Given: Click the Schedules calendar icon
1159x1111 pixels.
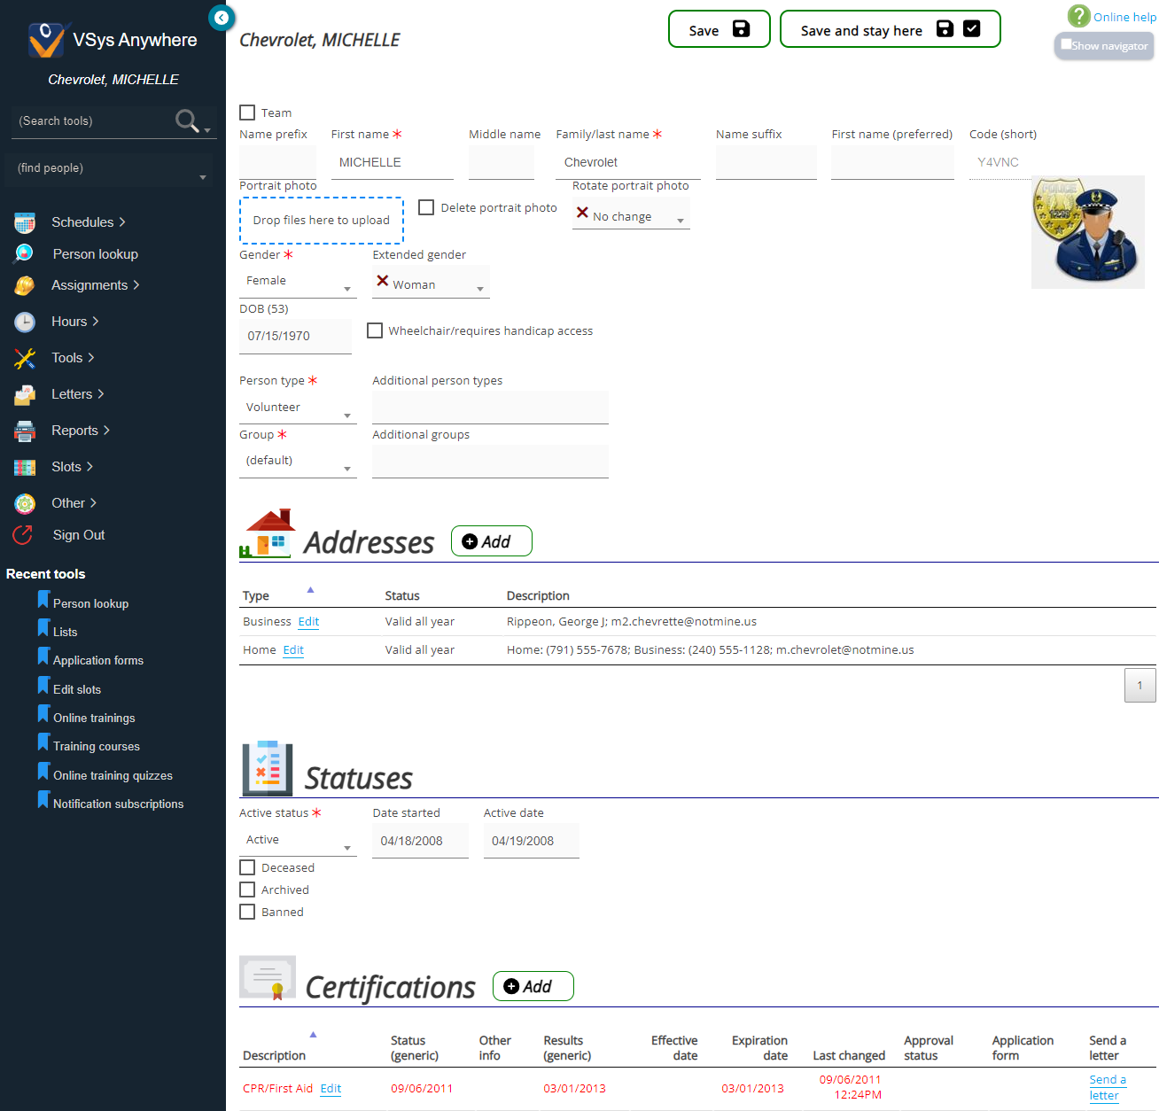Looking at the screenshot, I should (x=25, y=222).
